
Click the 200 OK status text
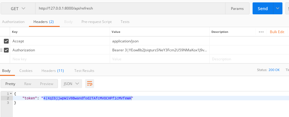pyautogui.click(x=274, y=70)
